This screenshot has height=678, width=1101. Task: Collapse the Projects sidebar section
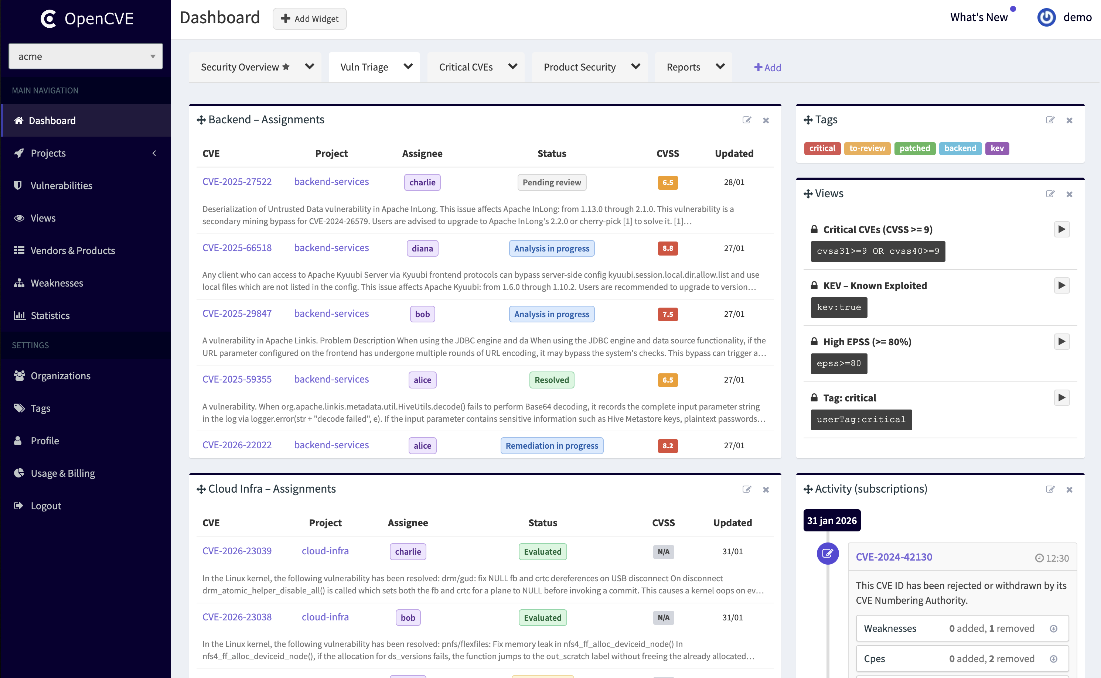click(154, 153)
